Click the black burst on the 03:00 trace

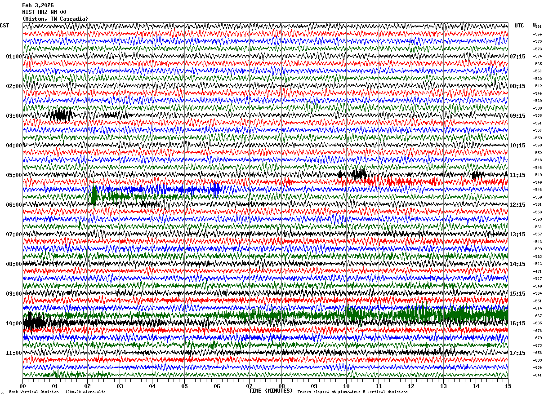click(61, 115)
